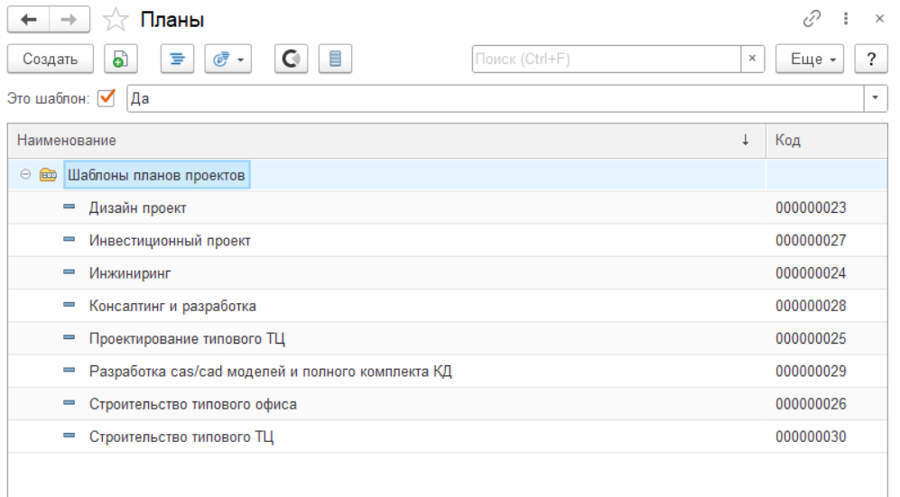Clear the search field with the x button
Image resolution: width=900 pixels, height=497 pixels.
pos(753,60)
